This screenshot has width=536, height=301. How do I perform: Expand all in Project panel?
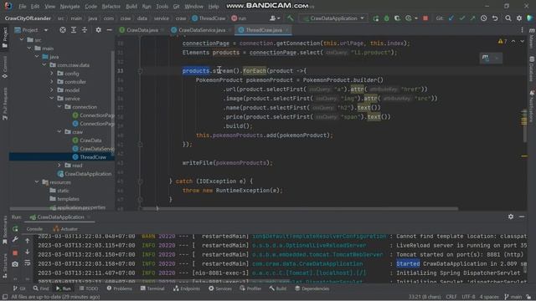(74, 30)
